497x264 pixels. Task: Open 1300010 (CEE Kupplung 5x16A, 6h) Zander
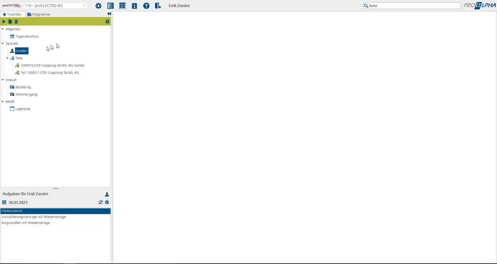(53, 65)
